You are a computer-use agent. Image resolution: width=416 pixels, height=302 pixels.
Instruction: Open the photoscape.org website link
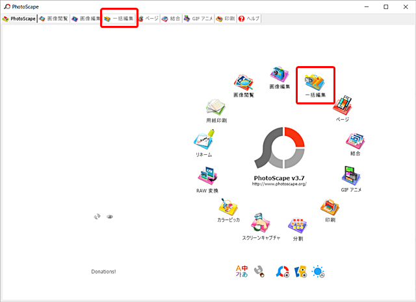(x=279, y=184)
